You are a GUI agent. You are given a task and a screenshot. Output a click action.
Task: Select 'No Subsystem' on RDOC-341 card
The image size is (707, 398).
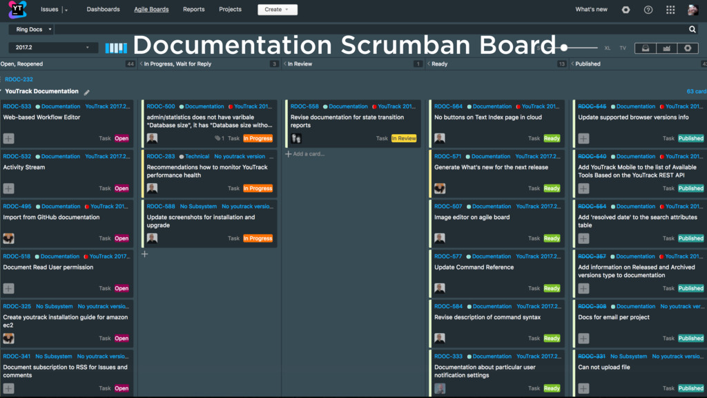(54, 357)
